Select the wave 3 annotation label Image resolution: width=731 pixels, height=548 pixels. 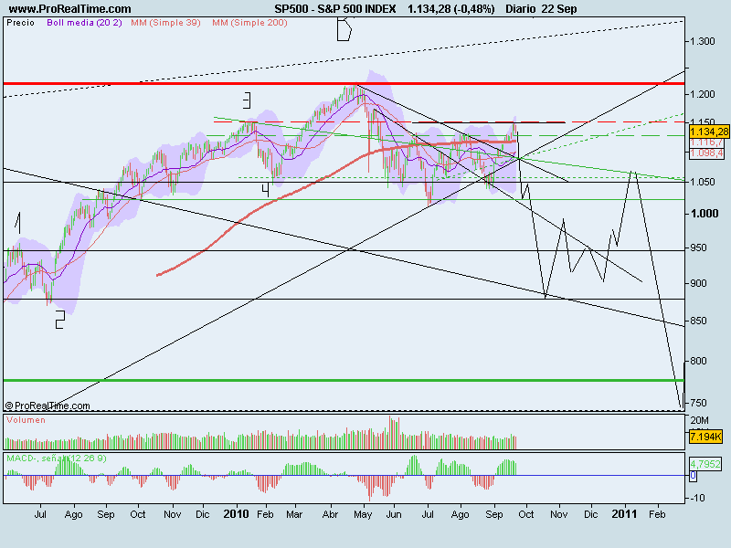(x=247, y=100)
